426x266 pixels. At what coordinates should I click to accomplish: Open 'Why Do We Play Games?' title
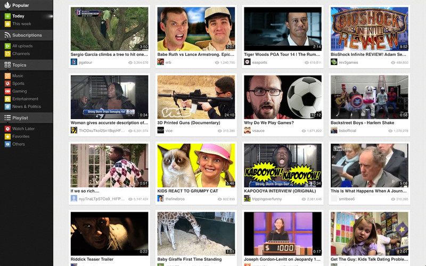(269, 123)
